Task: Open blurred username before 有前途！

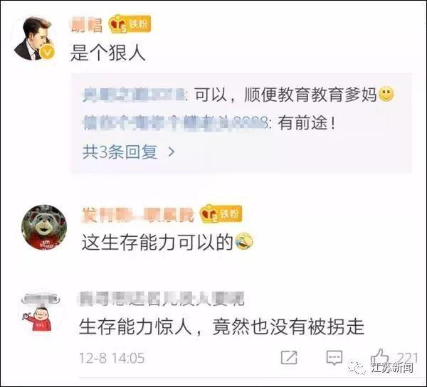Action: pyautogui.click(x=176, y=123)
